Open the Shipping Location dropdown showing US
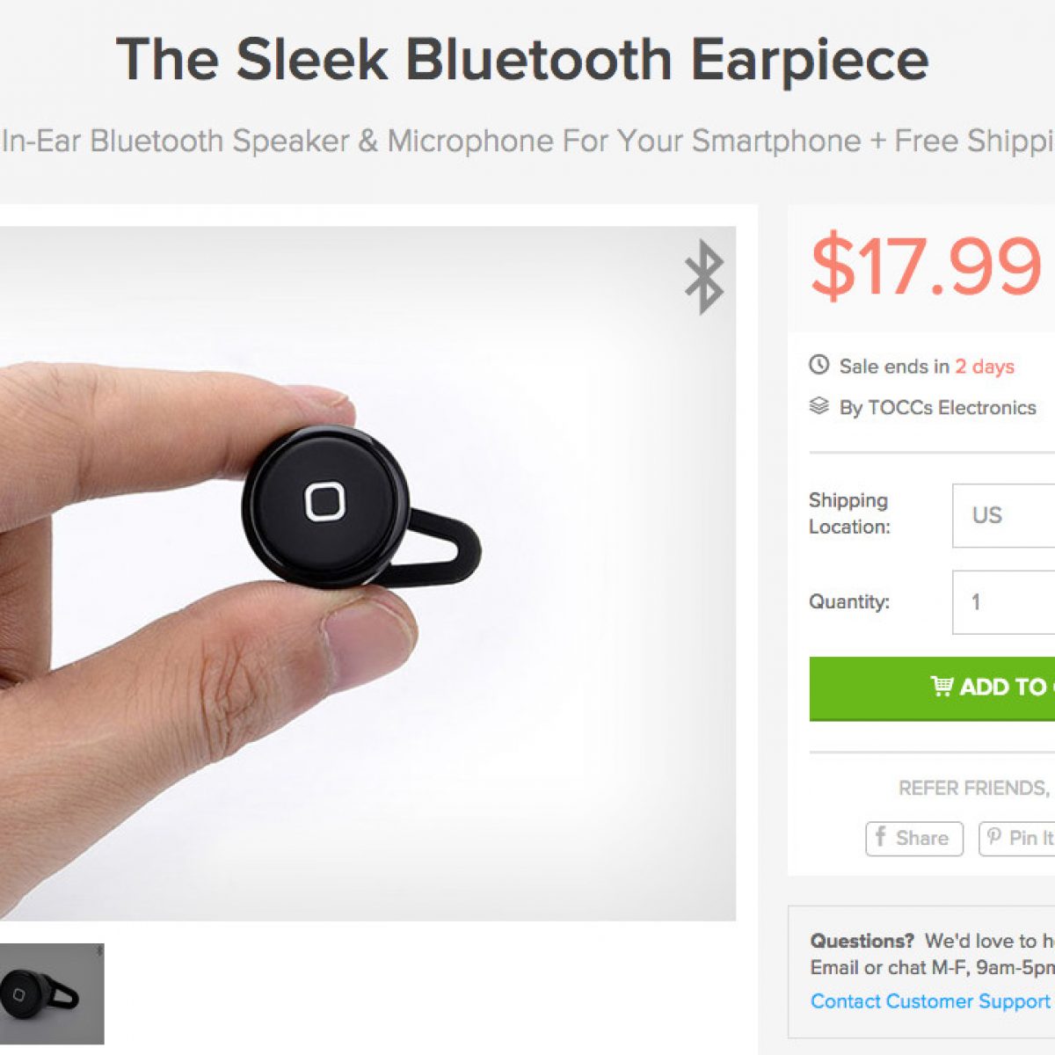The height and width of the screenshot is (1055, 1055). tap(1004, 515)
